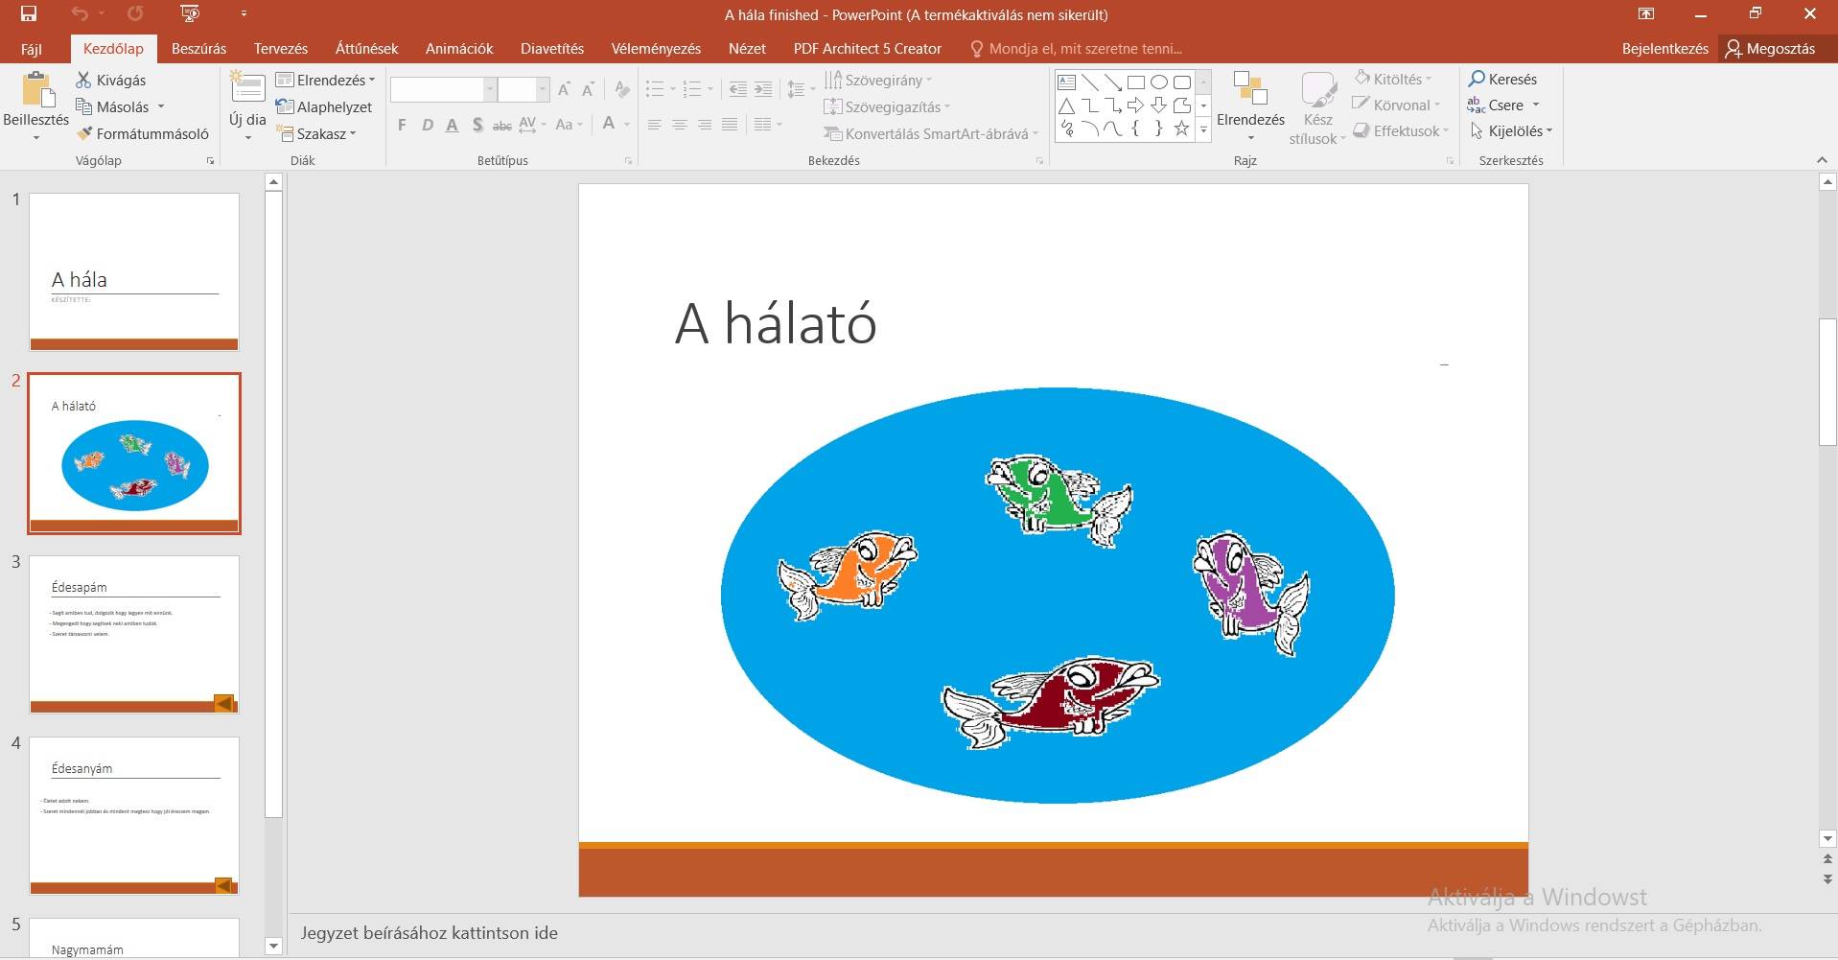The width and height of the screenshot is (1838, 960).
Task: Clear all formatting eraser icon
Action: pos(622,89)
